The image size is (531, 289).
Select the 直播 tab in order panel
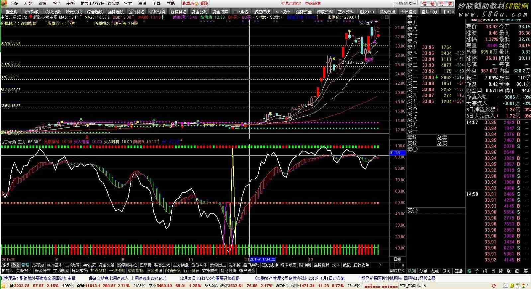459,271
